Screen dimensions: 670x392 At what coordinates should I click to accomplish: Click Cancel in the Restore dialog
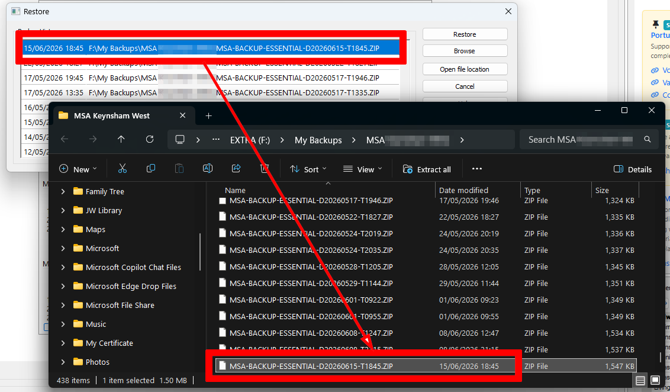pos(465,86)
